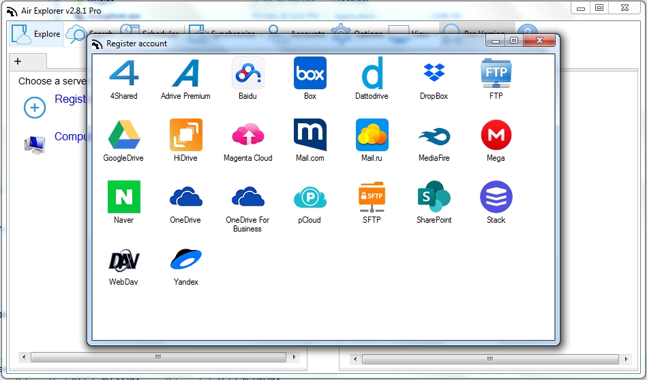The width and height of the screenshot is (647, 380).
Task: Pick the Mega service icon
Action: click(x=496, y=135)
